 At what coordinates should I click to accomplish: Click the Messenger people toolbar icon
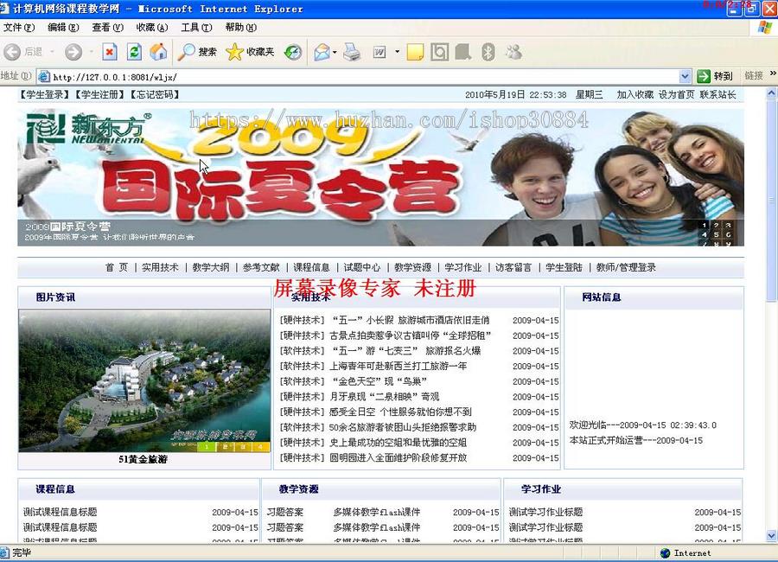513,52
